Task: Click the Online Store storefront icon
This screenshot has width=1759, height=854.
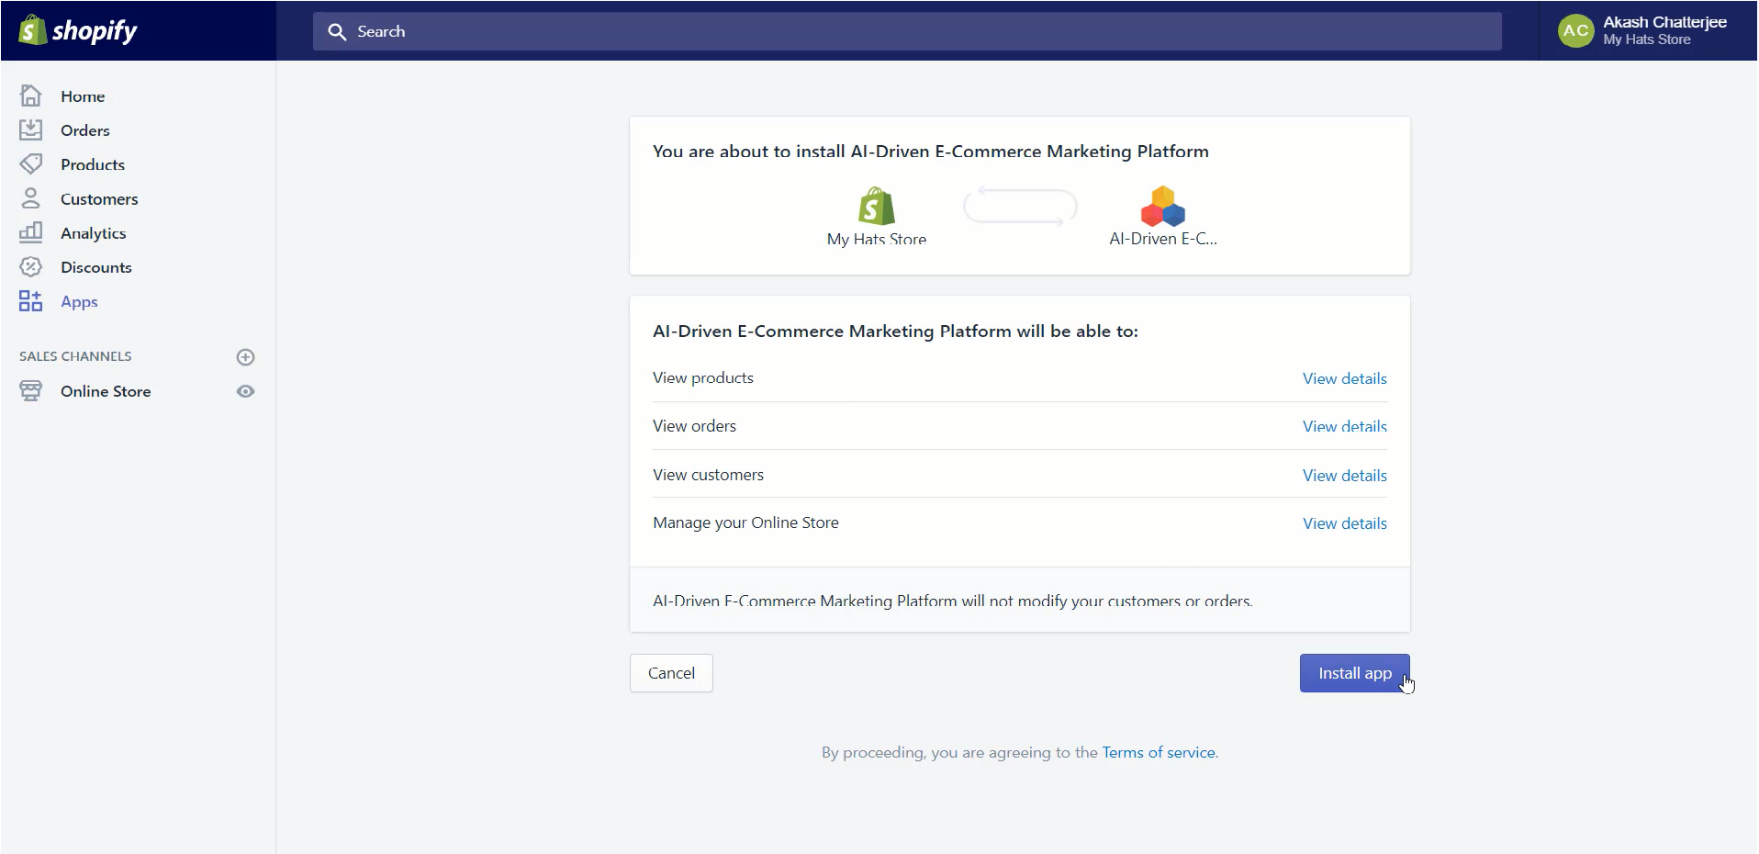Action: tap(30, 391)
